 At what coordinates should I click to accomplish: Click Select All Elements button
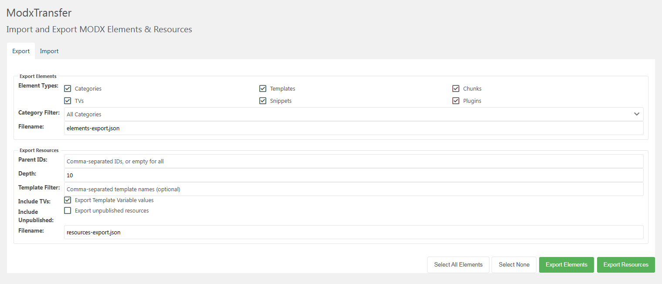[x=458, y=265]
